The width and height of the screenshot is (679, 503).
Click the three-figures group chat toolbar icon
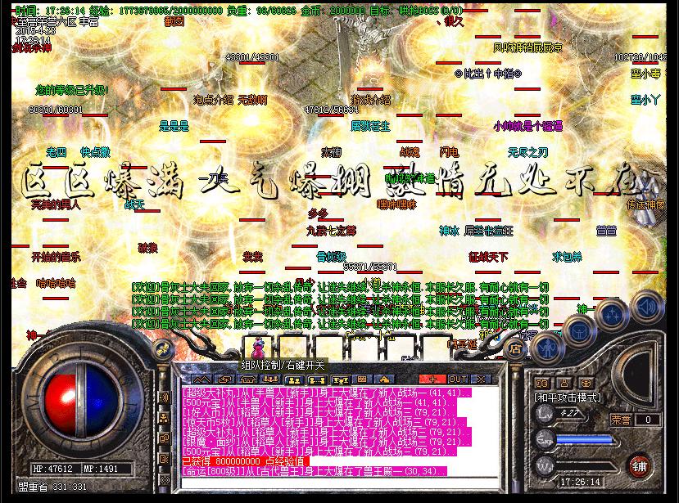click(270, 379)
